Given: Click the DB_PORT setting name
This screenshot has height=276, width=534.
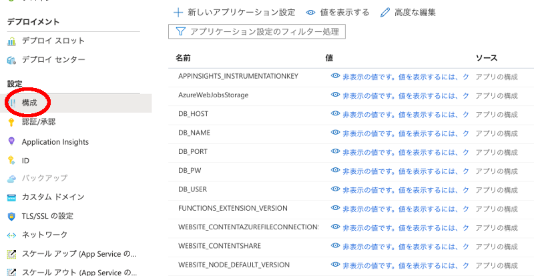Looking at the screenshot, I should click(193, 152).
